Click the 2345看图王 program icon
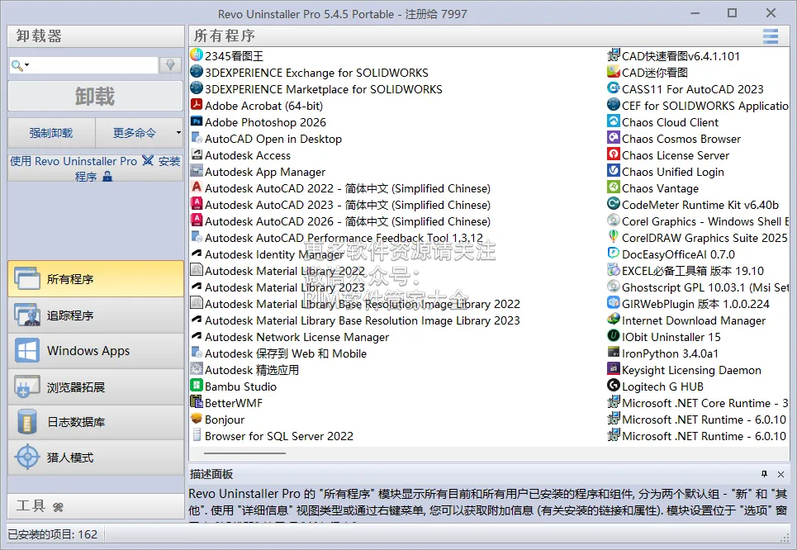Viewport: 797px width, 550px height. 197,55
